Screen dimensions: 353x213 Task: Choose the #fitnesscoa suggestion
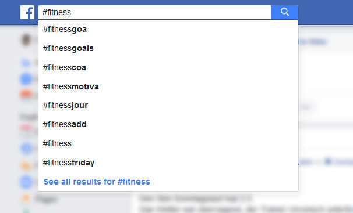coord(168,67)
